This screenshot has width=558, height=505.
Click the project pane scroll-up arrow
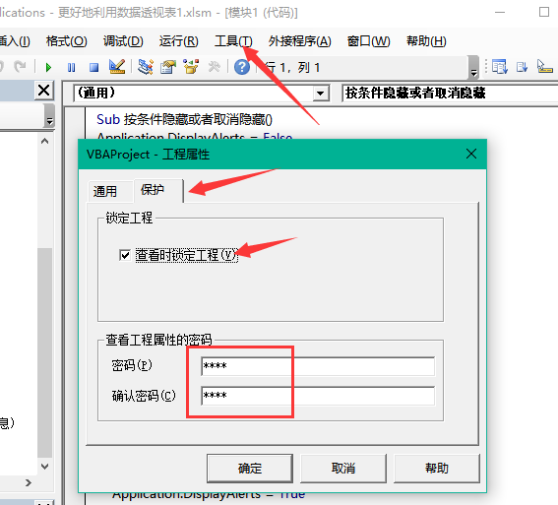[45, 142]
